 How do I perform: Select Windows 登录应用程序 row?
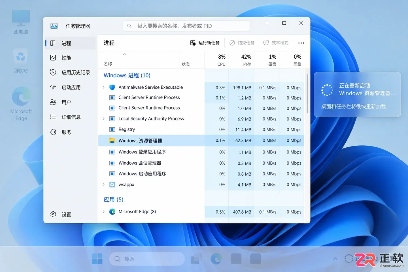click(x=201, y=152)
